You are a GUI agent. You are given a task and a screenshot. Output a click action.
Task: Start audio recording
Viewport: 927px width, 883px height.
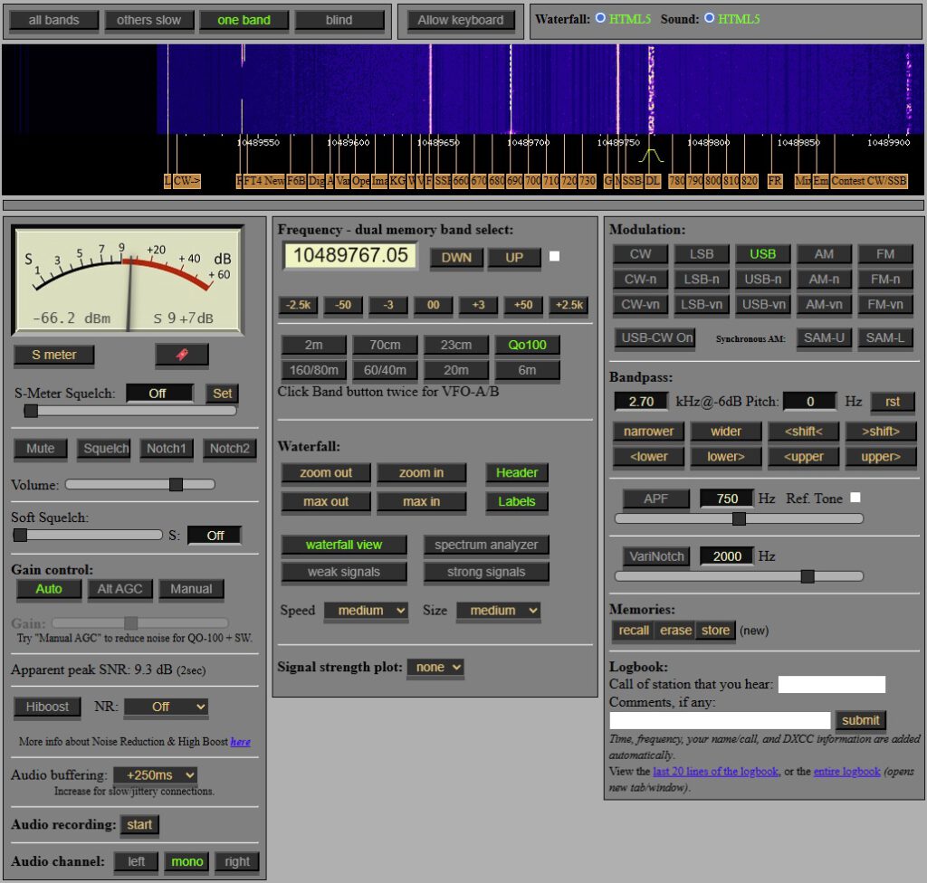[x=139, y=825]
